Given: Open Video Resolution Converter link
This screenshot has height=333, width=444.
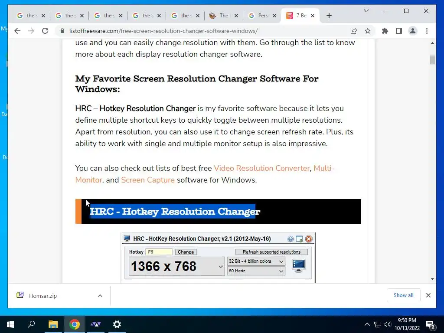Looking at the screenshot, I should 261,168.
